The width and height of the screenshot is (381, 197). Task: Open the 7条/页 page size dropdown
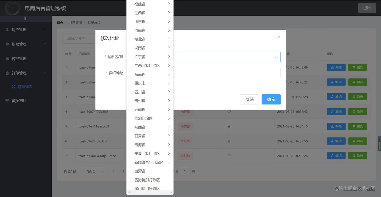[93, 171]
